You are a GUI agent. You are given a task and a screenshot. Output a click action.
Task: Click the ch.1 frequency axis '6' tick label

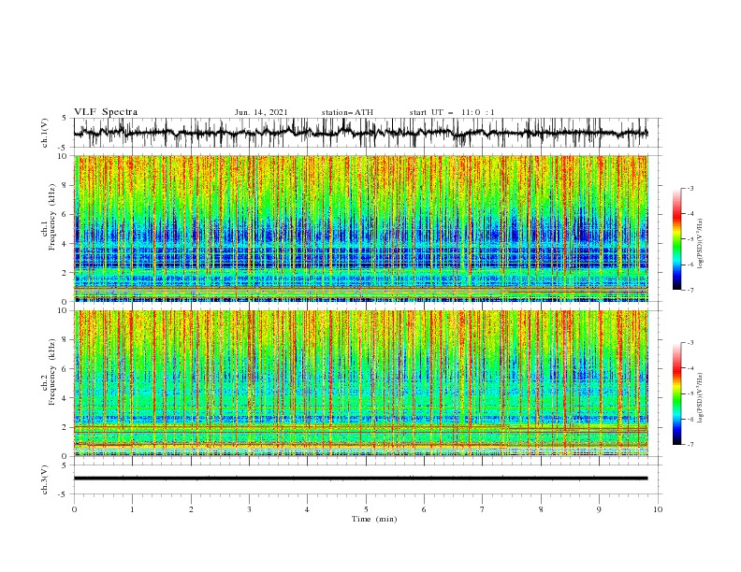[66, 214]
